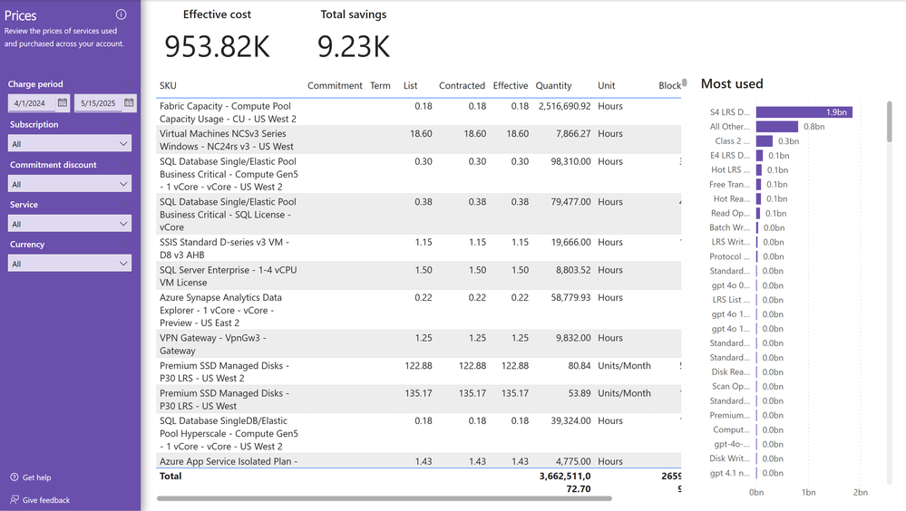This screenshot has width=906, height=511.
Task: Sort by the Contracted column header
Action: pos(462,85)
